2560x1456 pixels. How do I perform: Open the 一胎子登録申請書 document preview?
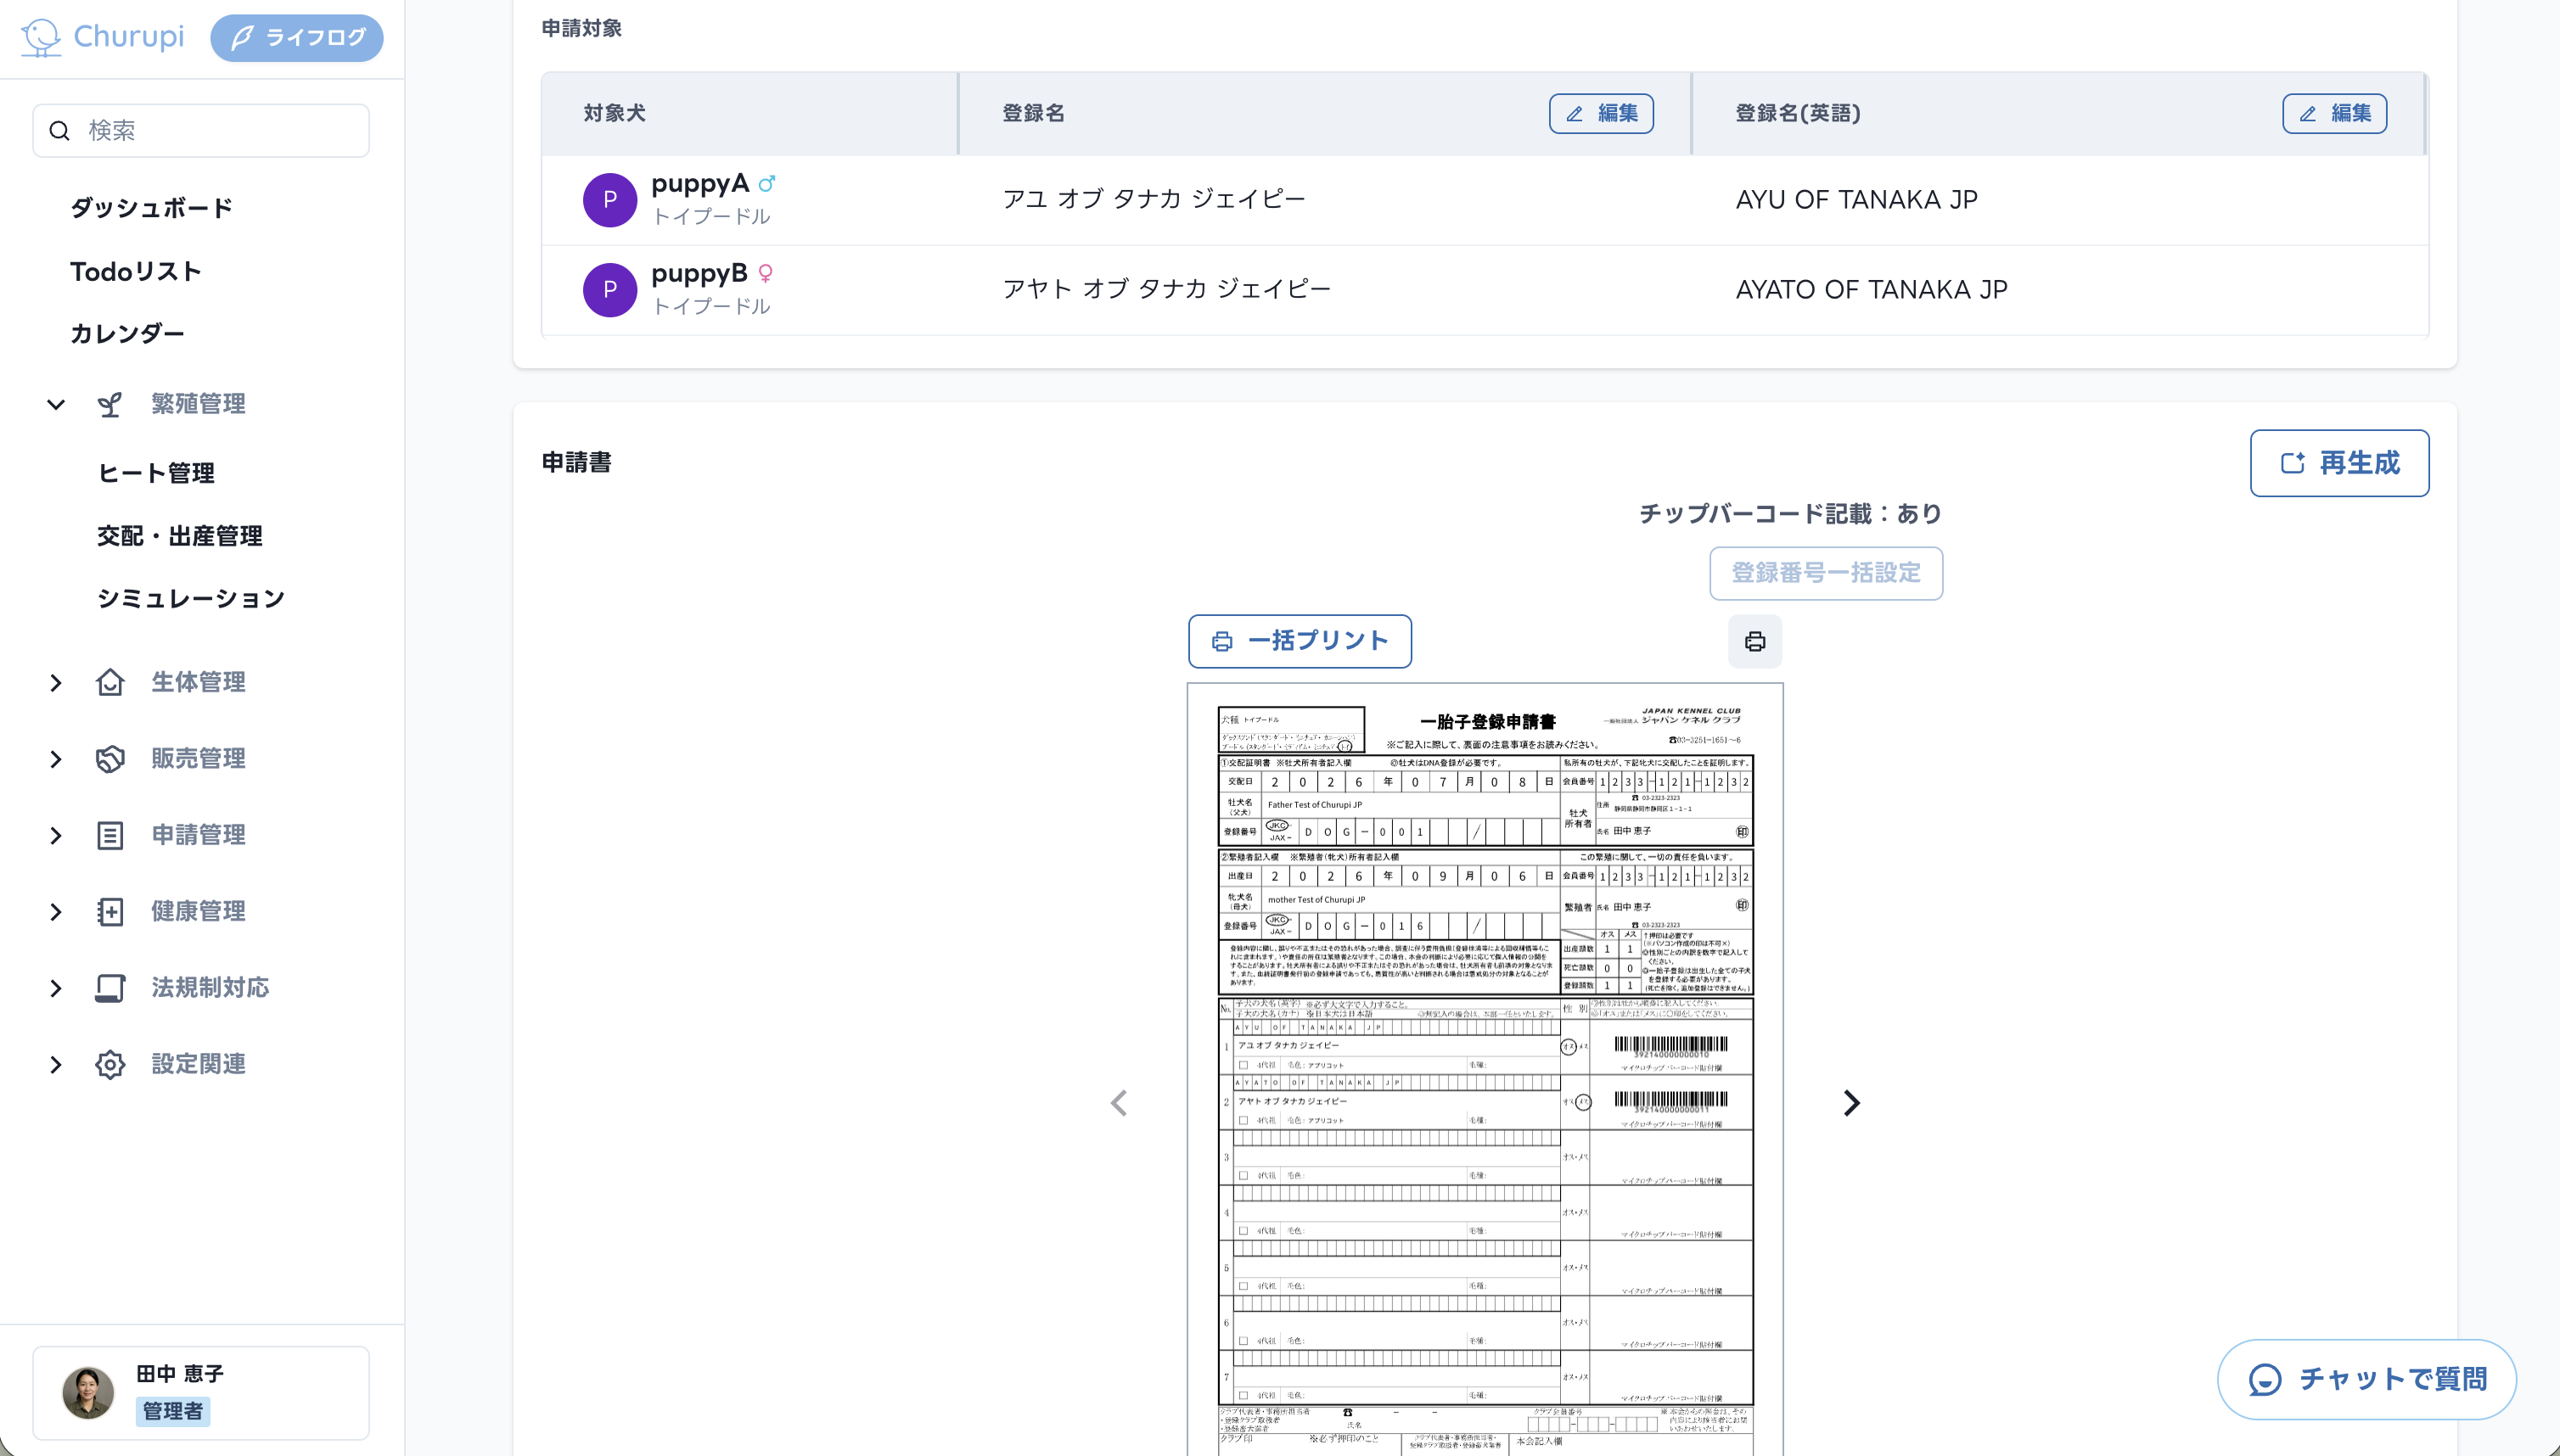pyautogui.click(x=1485, y=1070)
